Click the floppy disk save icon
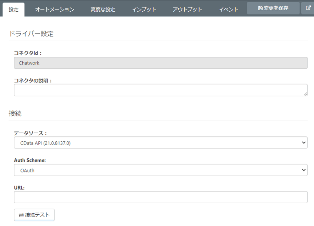This screenshot has height=226, width=314. pyautogui.click(x=260, y=8)
